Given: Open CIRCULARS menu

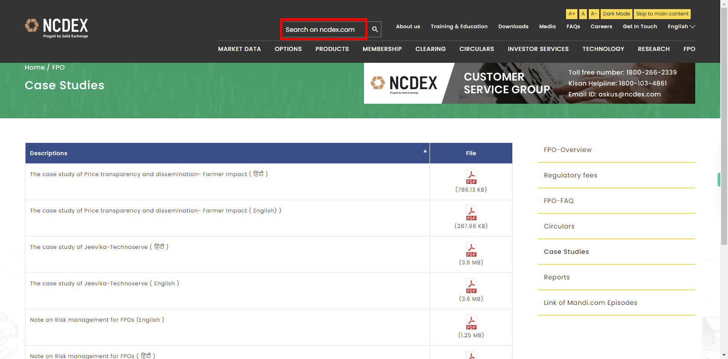Looking at the screenshot, I should click(x=476, y=49).
